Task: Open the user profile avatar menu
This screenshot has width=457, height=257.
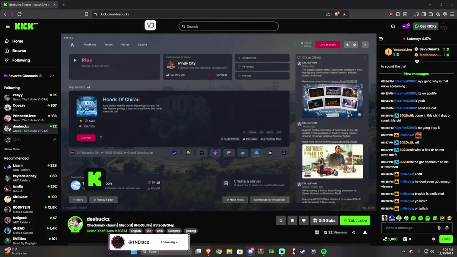Action: (x=445, y=26)
